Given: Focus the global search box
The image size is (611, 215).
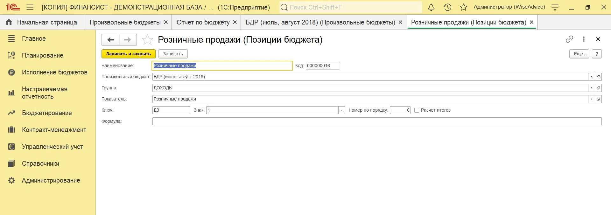Looking at the screenshot, I should coord(351,7).
